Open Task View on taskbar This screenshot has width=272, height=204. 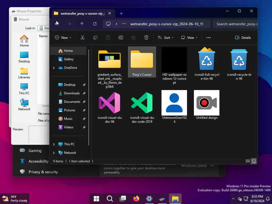(123, 199)
